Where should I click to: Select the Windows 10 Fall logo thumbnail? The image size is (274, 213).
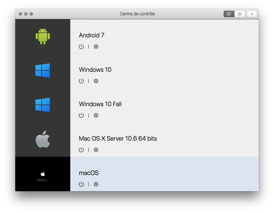tap(43, 105)
